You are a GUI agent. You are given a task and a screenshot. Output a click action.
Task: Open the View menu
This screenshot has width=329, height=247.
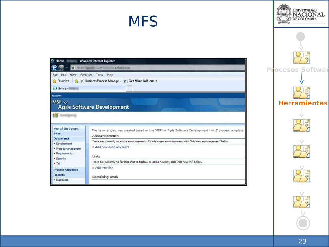73,75
